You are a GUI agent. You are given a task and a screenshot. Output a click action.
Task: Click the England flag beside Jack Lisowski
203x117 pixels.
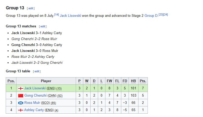pyautogui.click(x=21, y=88)
